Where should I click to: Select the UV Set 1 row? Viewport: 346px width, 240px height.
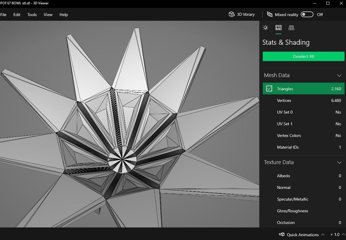303,124
